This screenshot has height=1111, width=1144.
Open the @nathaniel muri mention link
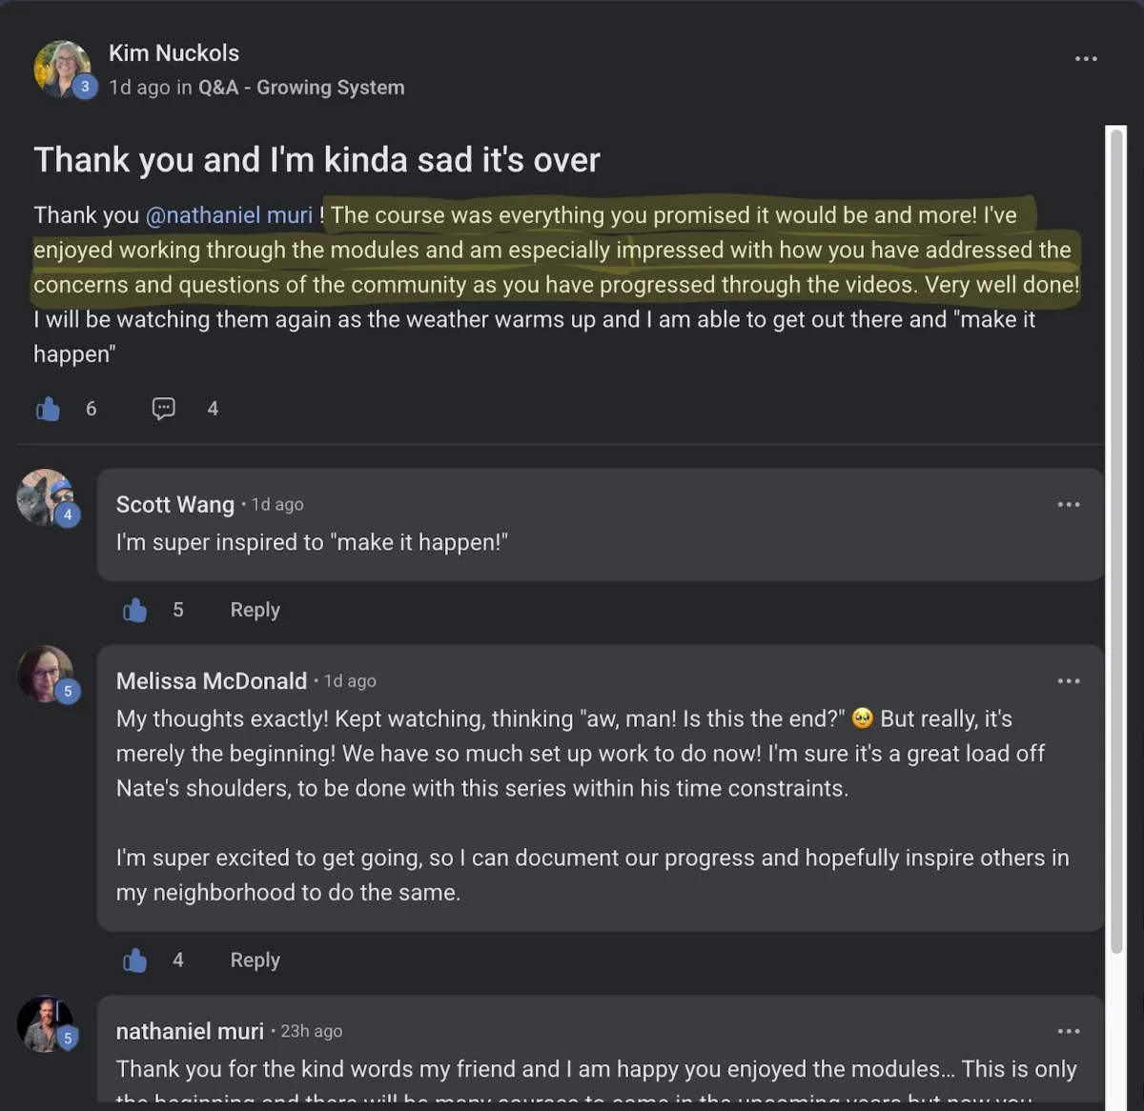click(229, 215)
